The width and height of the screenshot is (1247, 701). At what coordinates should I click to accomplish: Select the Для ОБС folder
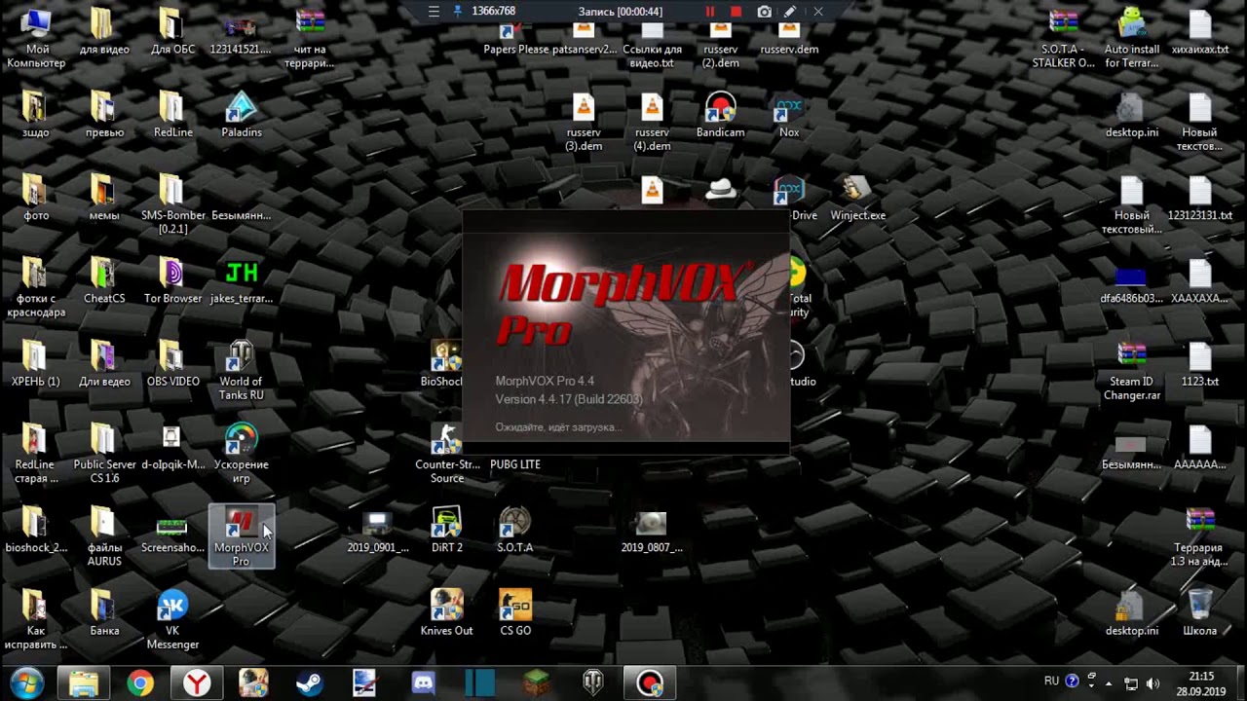click(172, 32)
